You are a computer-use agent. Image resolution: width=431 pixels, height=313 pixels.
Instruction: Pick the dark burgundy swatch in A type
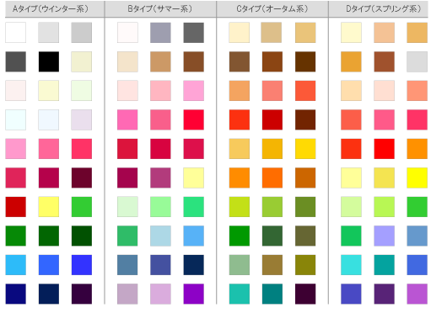[82, 178]
